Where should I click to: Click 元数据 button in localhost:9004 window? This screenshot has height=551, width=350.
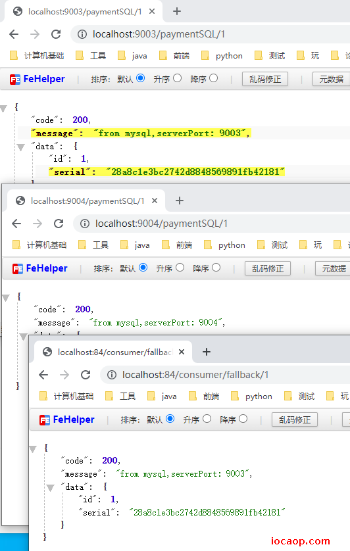pyautogui.click(x=334, y=268)
